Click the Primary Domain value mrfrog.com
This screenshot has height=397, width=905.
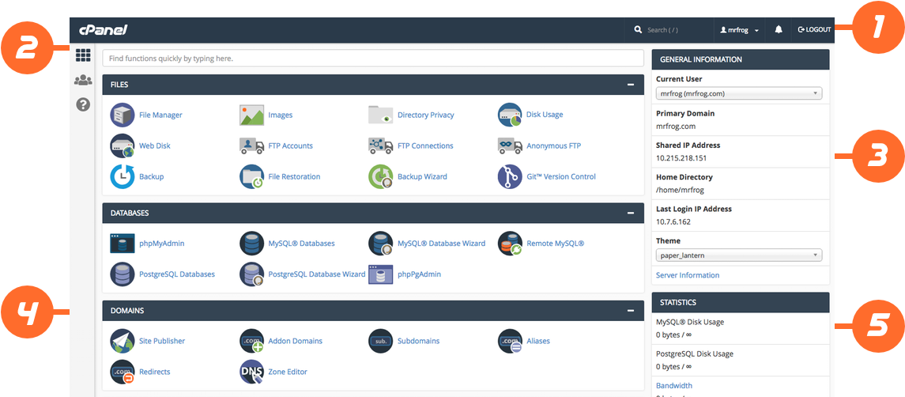(676, 126)
